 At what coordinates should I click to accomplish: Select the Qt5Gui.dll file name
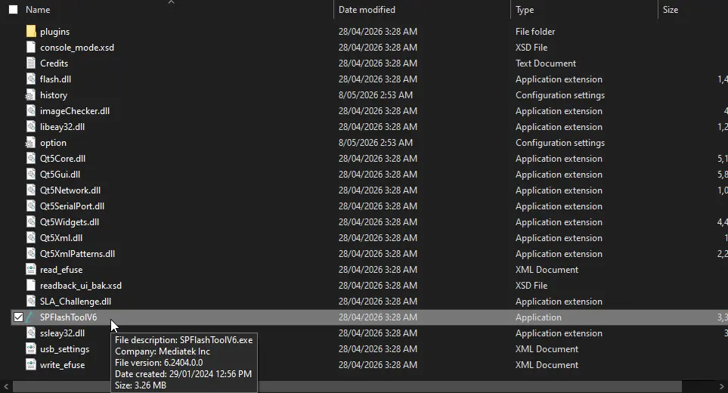pos(60,175)
